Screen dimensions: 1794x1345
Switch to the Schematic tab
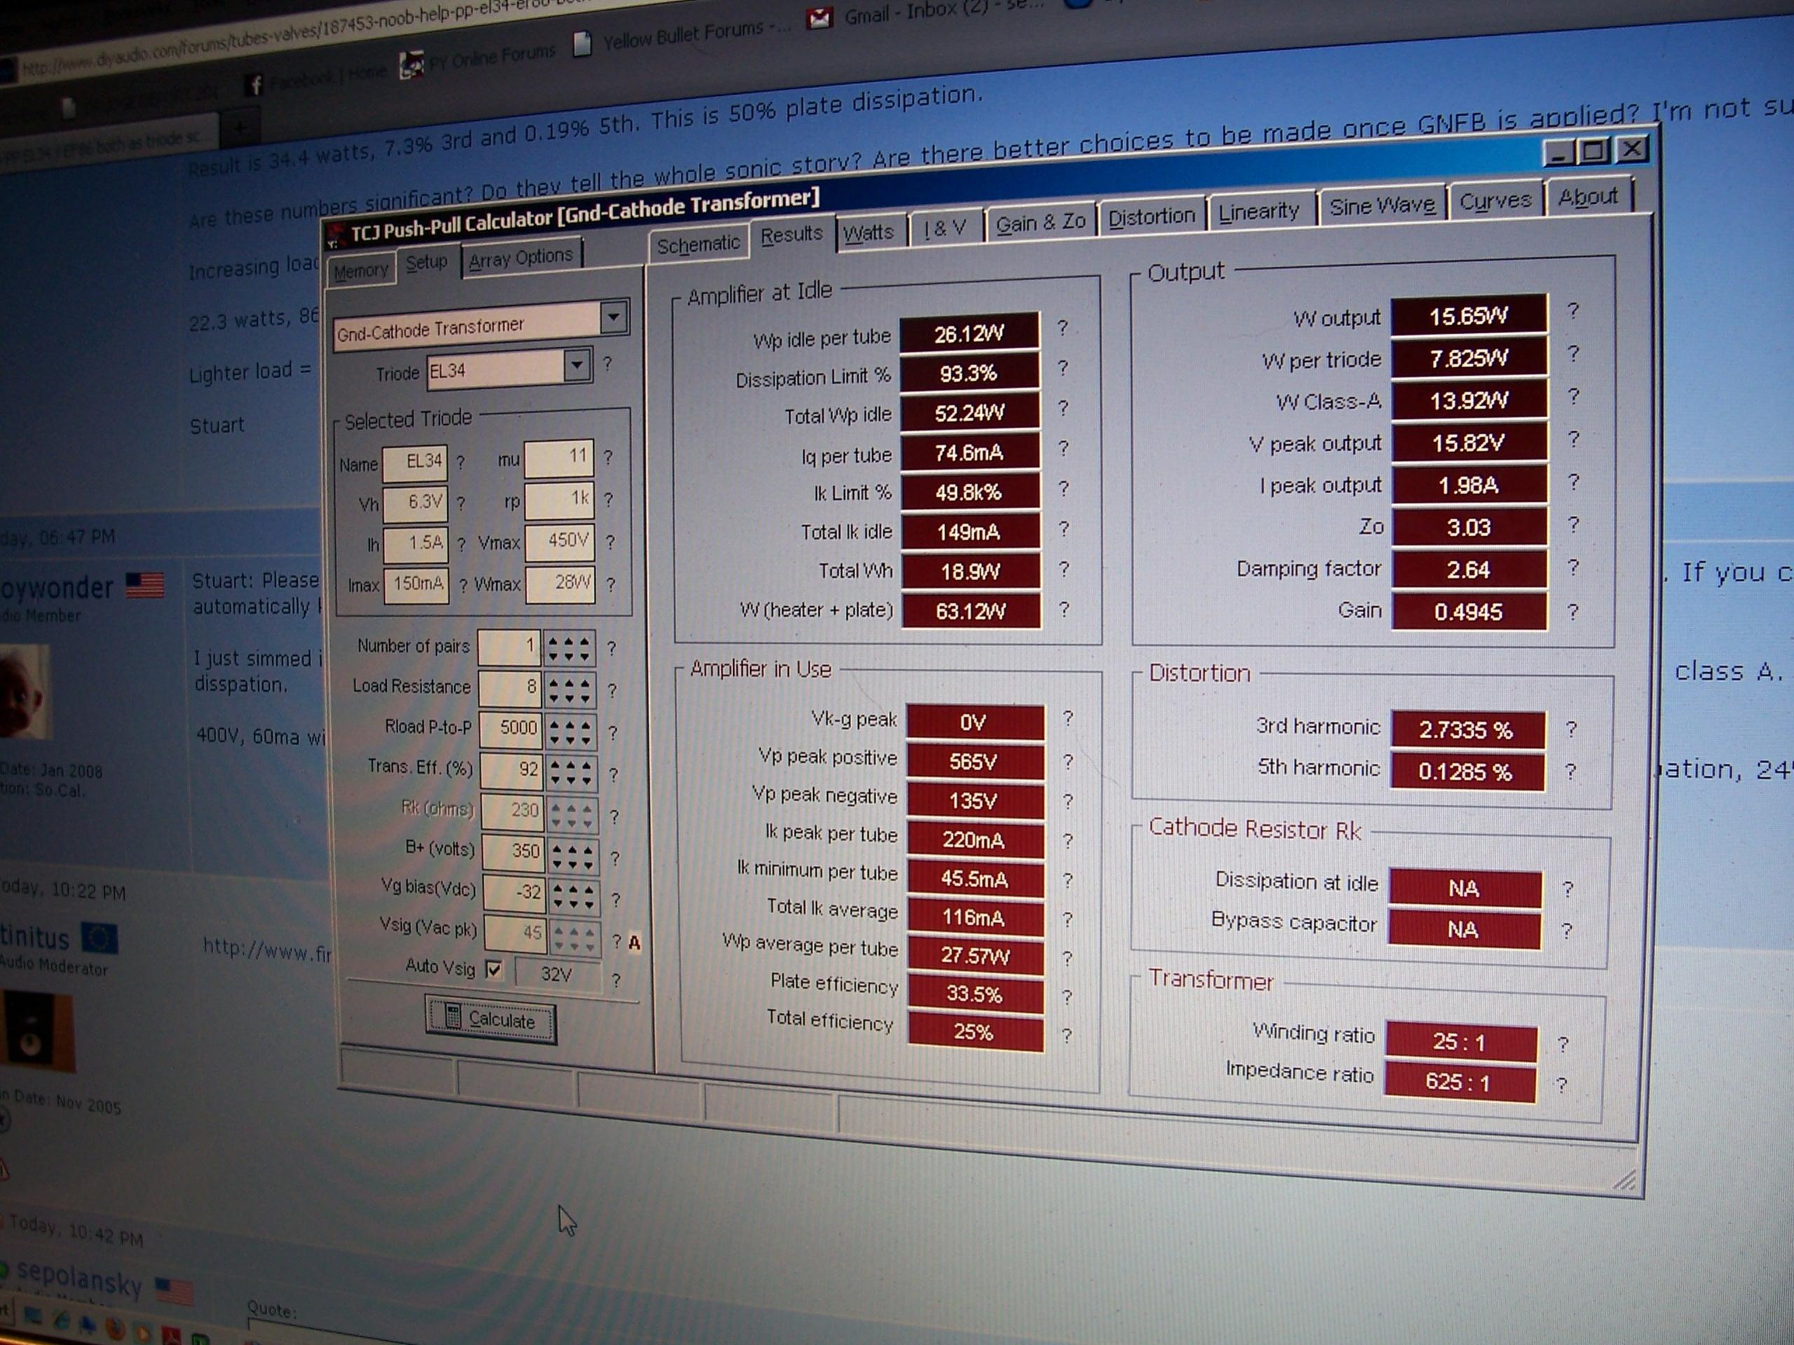click(x=698, y=244)
